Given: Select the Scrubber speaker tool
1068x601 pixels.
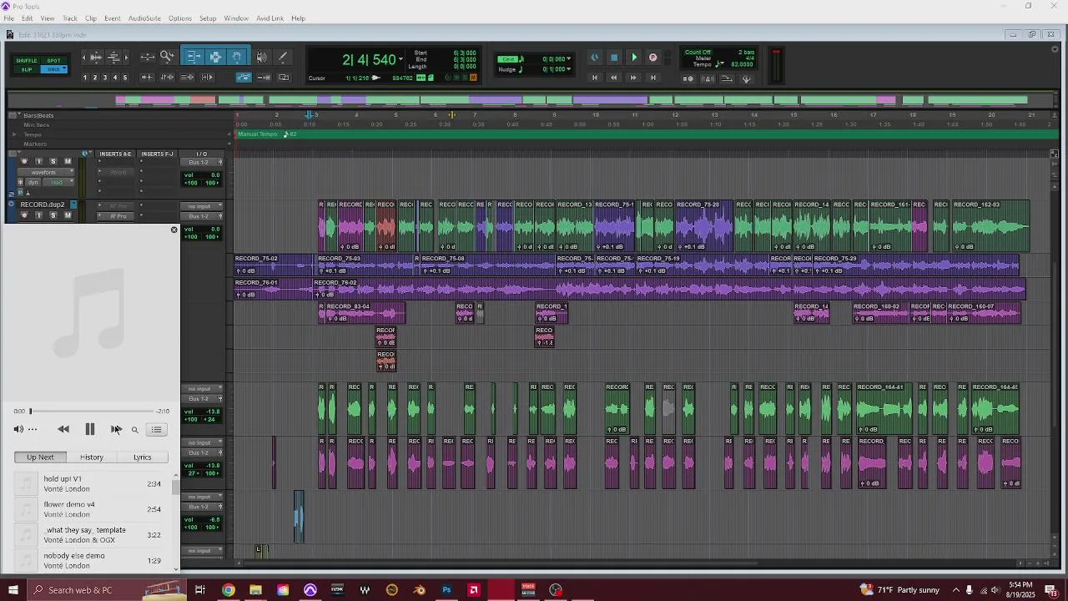Looking at the screenshot, I should 261,57.
